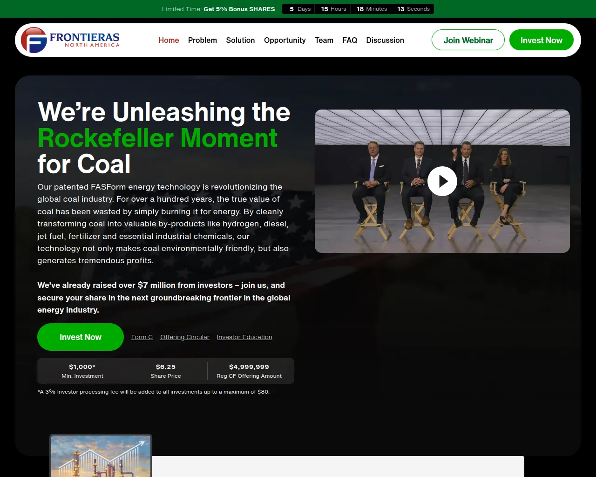Open the Form C link

142,337
